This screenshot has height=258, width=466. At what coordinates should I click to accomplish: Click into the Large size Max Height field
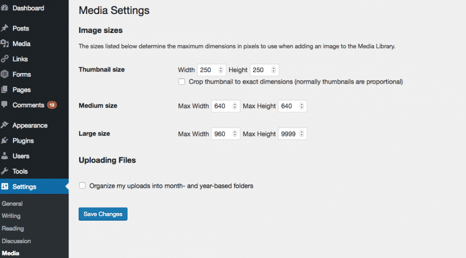point(292,134)
